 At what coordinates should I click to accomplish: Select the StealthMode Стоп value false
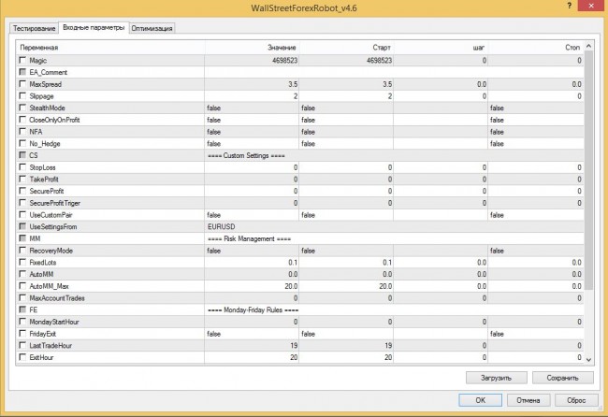536,108
